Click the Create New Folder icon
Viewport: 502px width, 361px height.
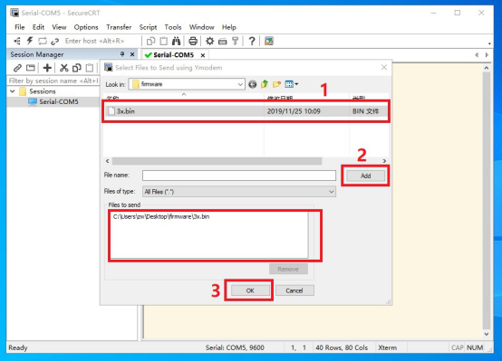[276, 84]
